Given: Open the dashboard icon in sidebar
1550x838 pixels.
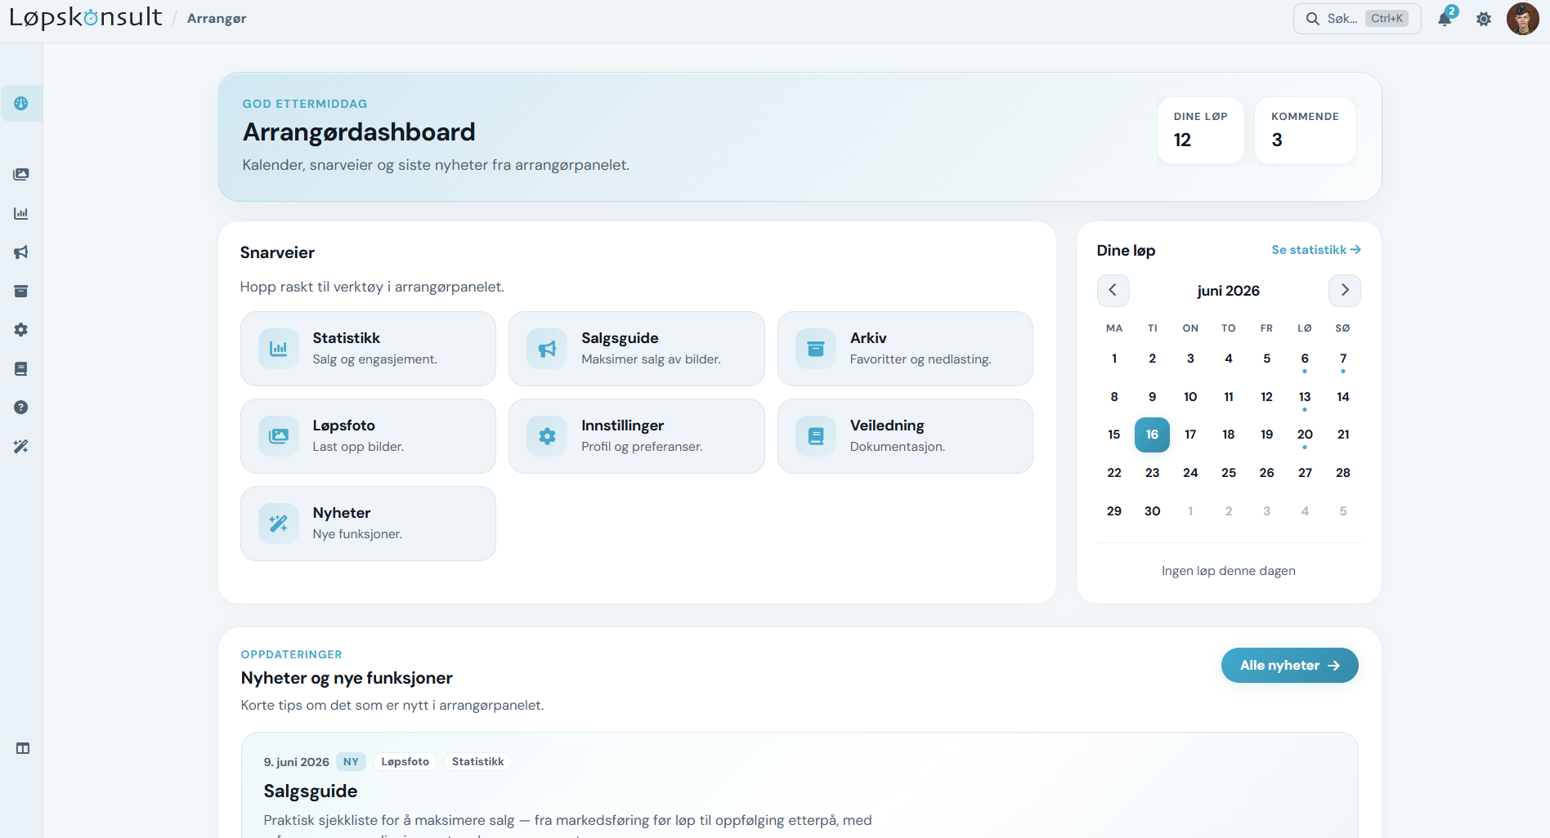Looking at the screenshot, I should [x=21, y=104].
